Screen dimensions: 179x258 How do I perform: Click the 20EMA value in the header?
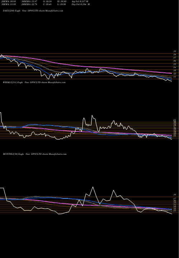point(8,1)
